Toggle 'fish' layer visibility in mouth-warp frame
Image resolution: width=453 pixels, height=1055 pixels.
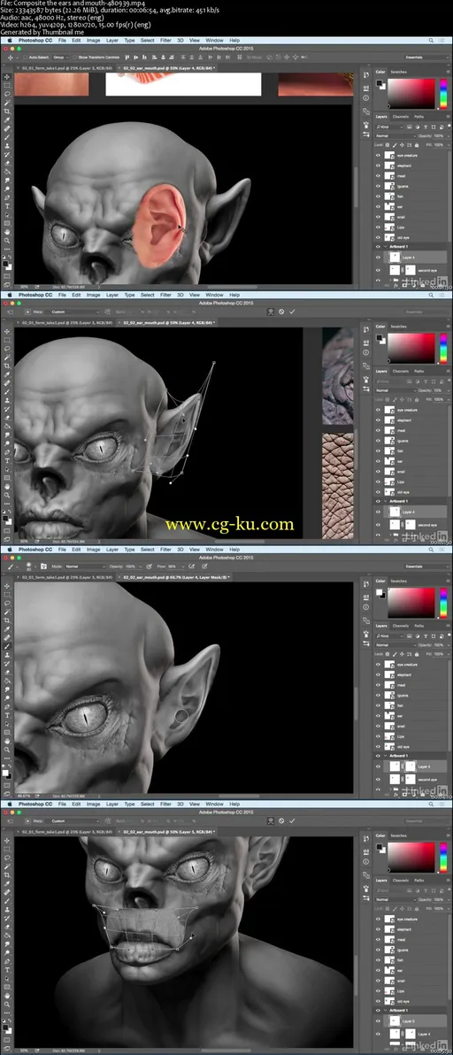[378, 960]
